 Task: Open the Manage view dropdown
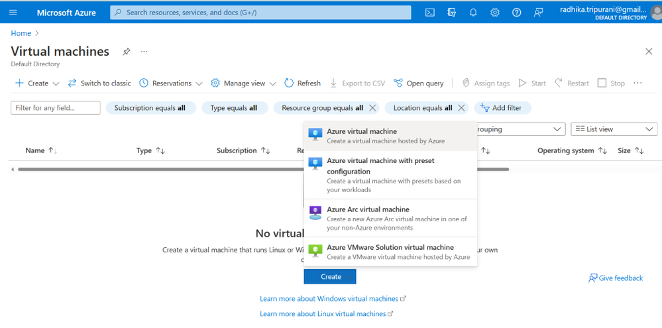244,83
